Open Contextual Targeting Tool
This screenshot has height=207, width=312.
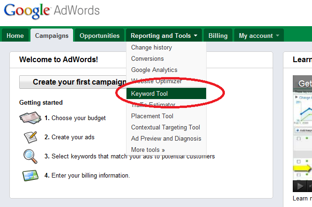[x=165, y=127]
